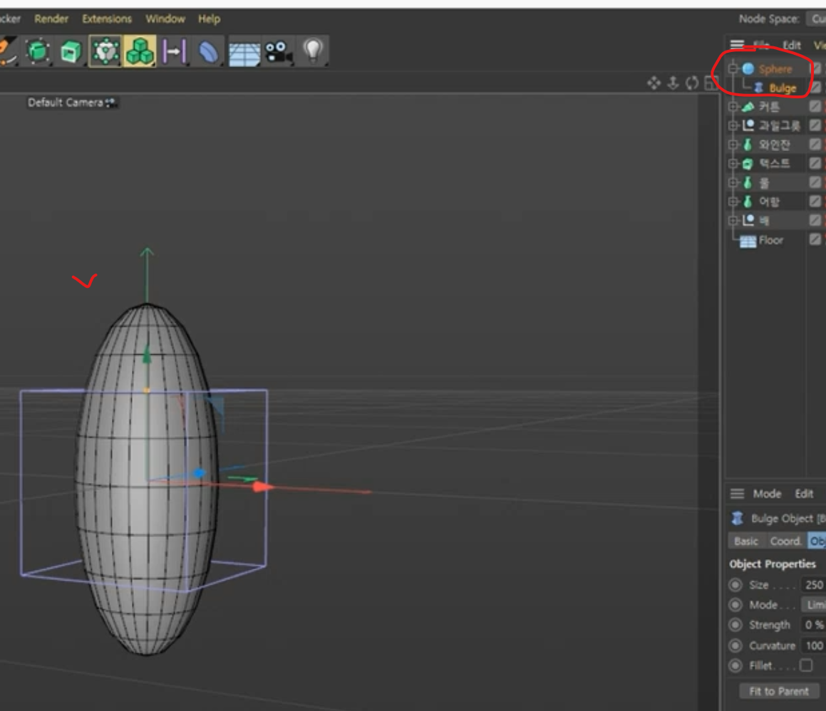Click the Floor object icon in tree
The height and width of the screenshot is (711, 826).
[x=748, y=241]
